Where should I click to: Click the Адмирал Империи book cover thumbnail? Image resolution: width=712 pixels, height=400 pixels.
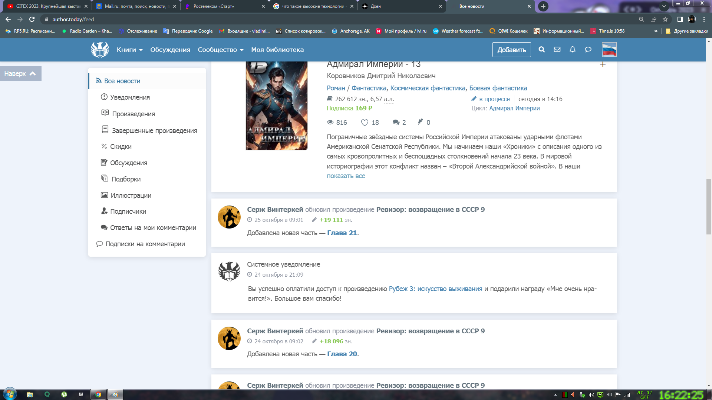[277, 106]
